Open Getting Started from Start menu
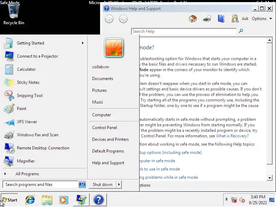Screen dimensions: 276x207 (44, 43)
